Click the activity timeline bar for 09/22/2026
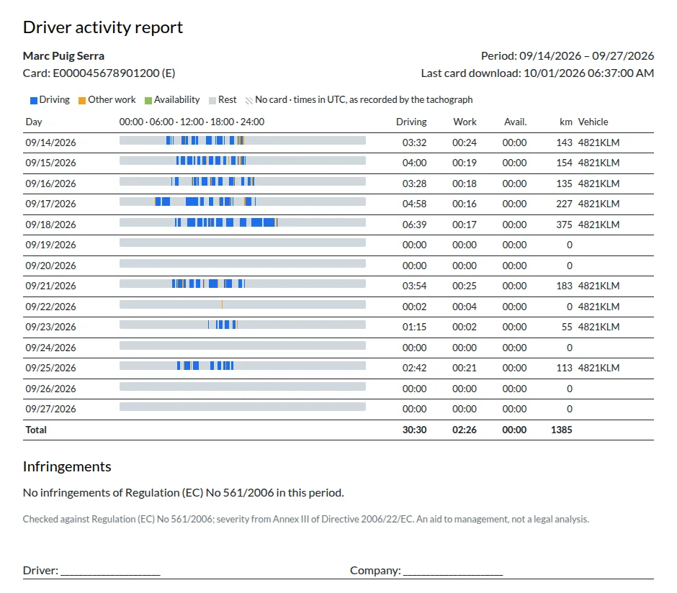This screenshot has width=677, height=593. pyautogui.click(x=243, y=304)
